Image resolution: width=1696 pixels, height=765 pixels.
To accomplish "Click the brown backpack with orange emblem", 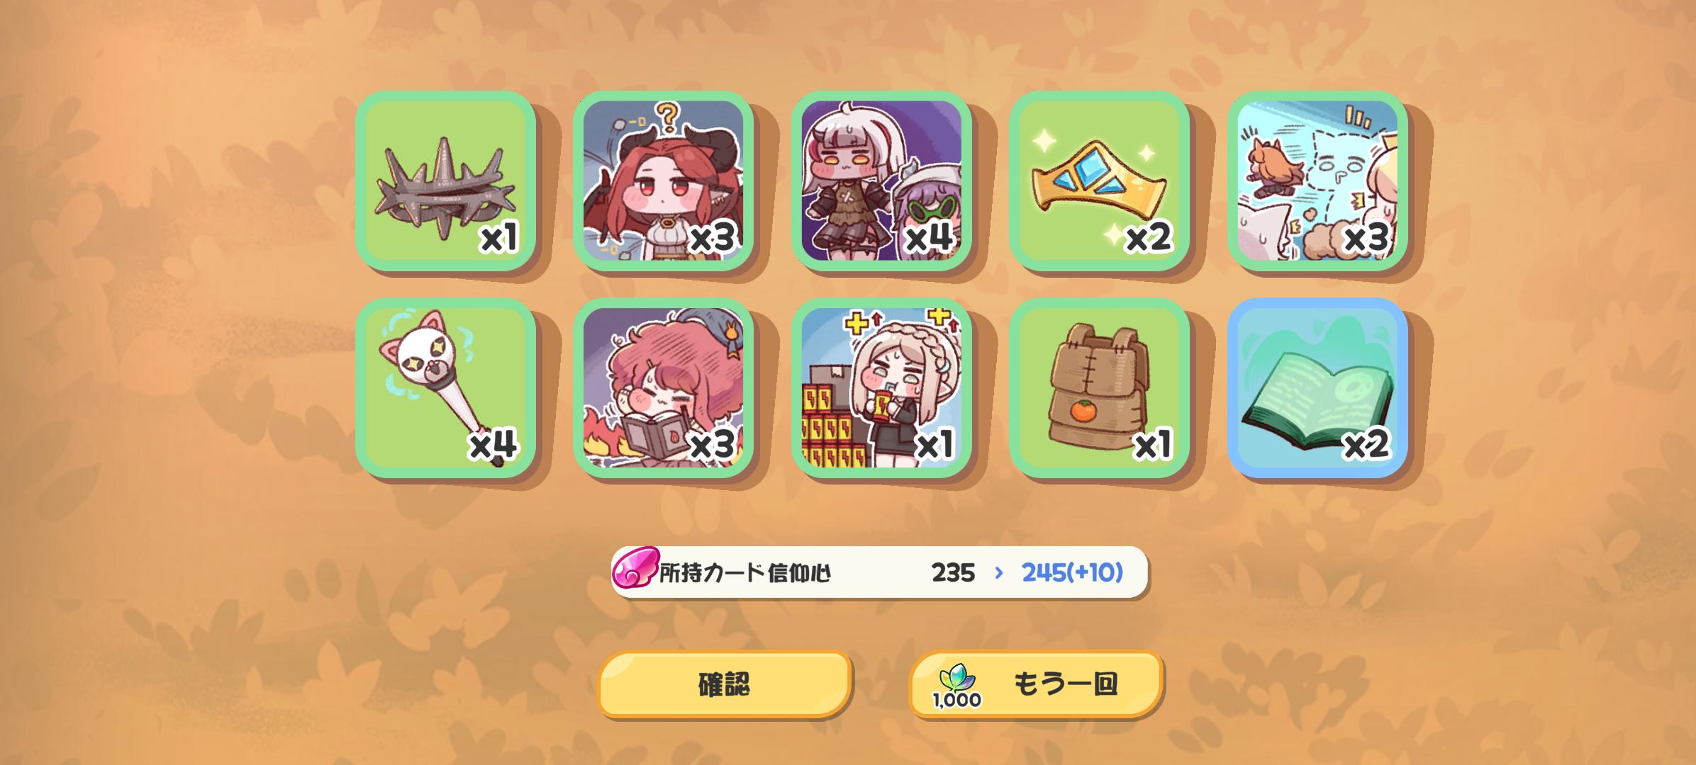I will click(1099, 387).
